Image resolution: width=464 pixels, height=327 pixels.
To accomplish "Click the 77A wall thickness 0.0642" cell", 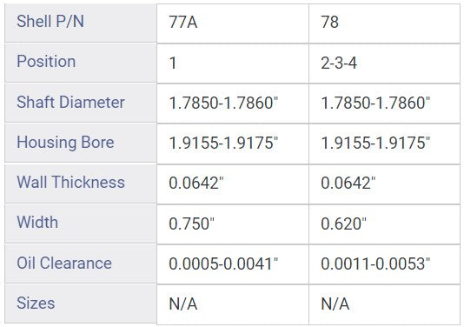I will 233,184.
